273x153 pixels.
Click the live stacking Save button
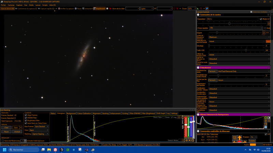pyautogui.click(x=16, y=128)
